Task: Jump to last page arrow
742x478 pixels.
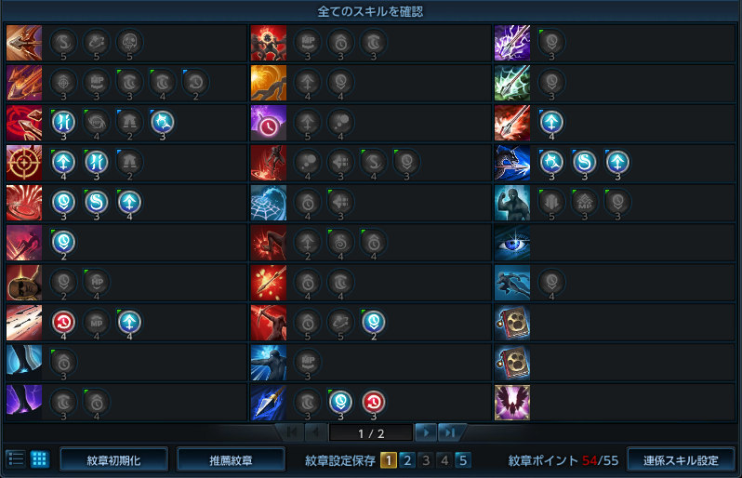Action: [449, 432]
